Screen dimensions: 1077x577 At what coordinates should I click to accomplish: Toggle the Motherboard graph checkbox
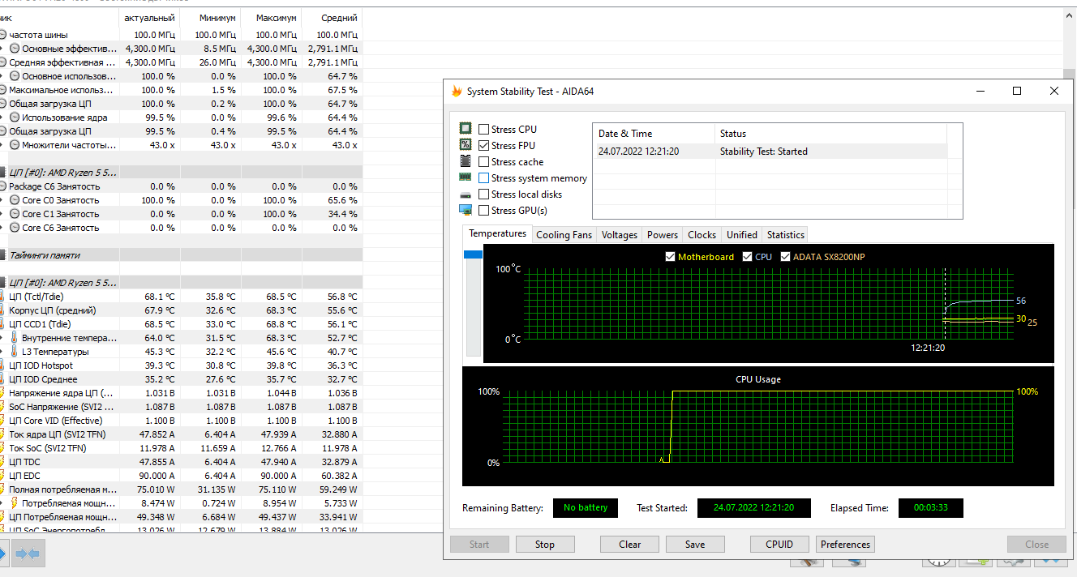[x=670, y=257]
